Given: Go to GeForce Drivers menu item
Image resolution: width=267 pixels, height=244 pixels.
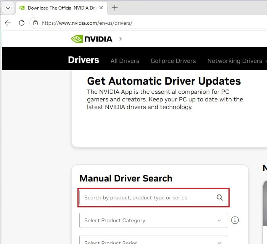Looking at the screenshot, I should (x=173, y=61).
